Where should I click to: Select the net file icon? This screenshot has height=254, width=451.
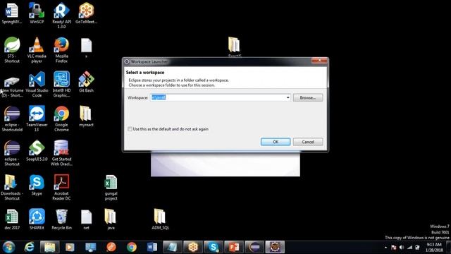(x=86, y=219)
